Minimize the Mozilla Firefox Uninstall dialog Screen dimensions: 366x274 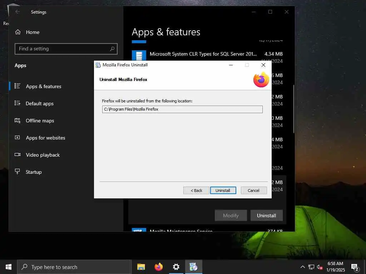pos(231,65)
